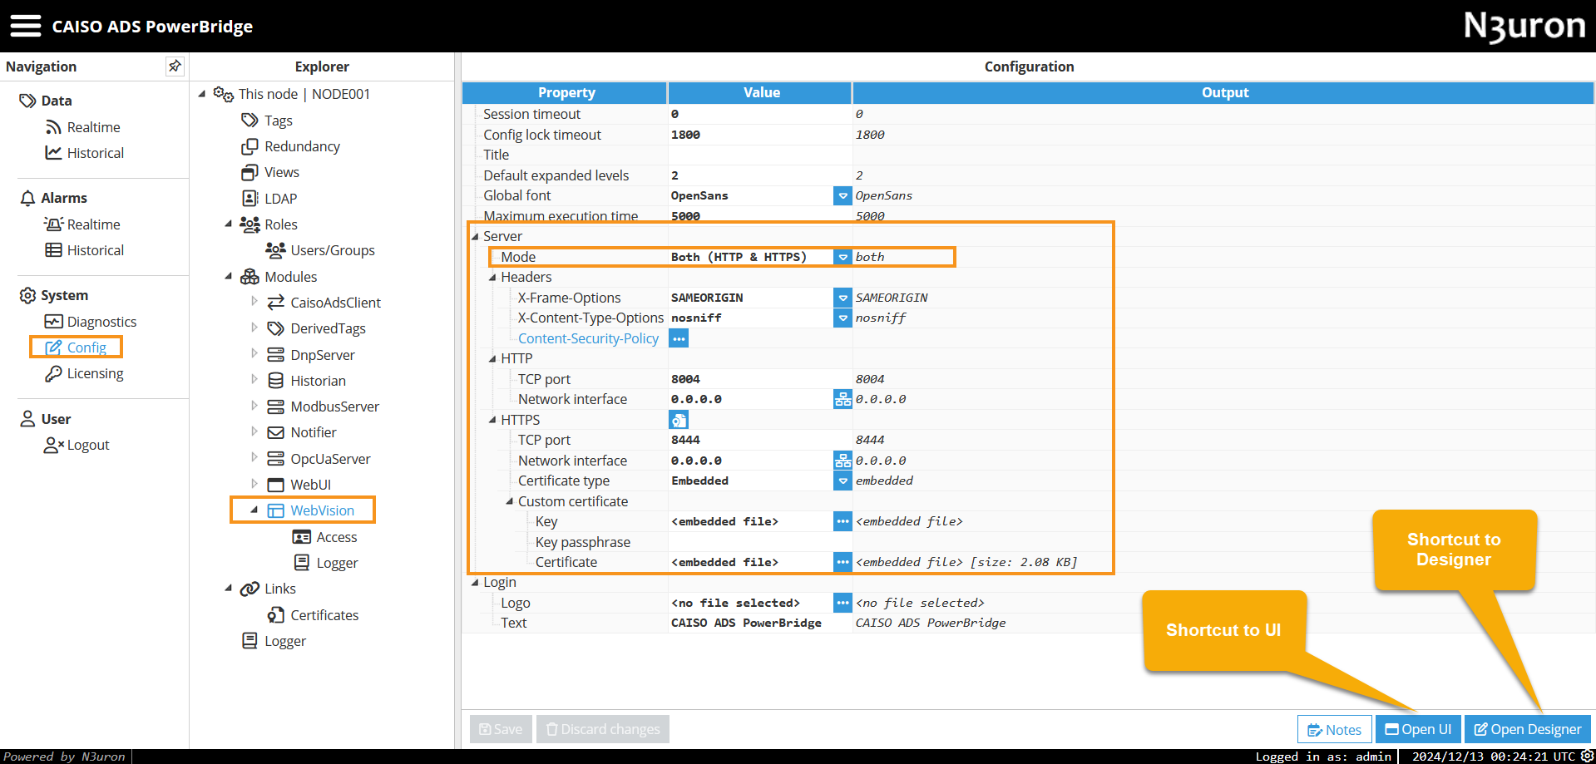Click the Open UI button
Viewport: 1596px width, 764px height.
[x=1418, y=729]
